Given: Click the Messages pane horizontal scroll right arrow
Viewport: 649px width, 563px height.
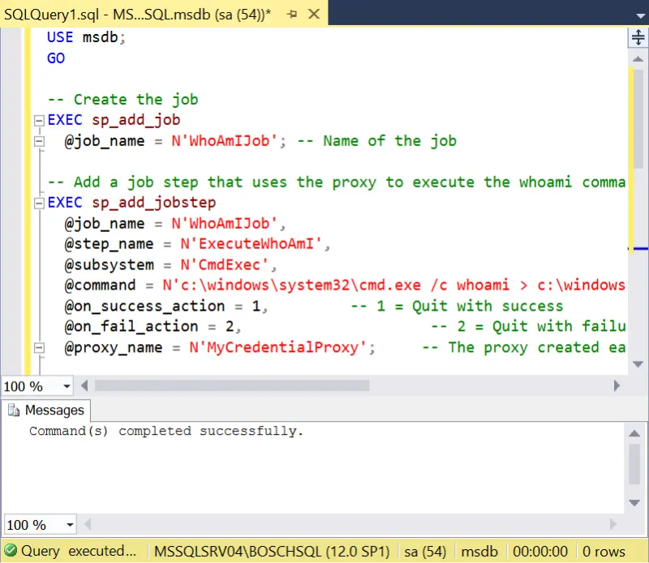Looking at the screenshot, I should (613, 525).
